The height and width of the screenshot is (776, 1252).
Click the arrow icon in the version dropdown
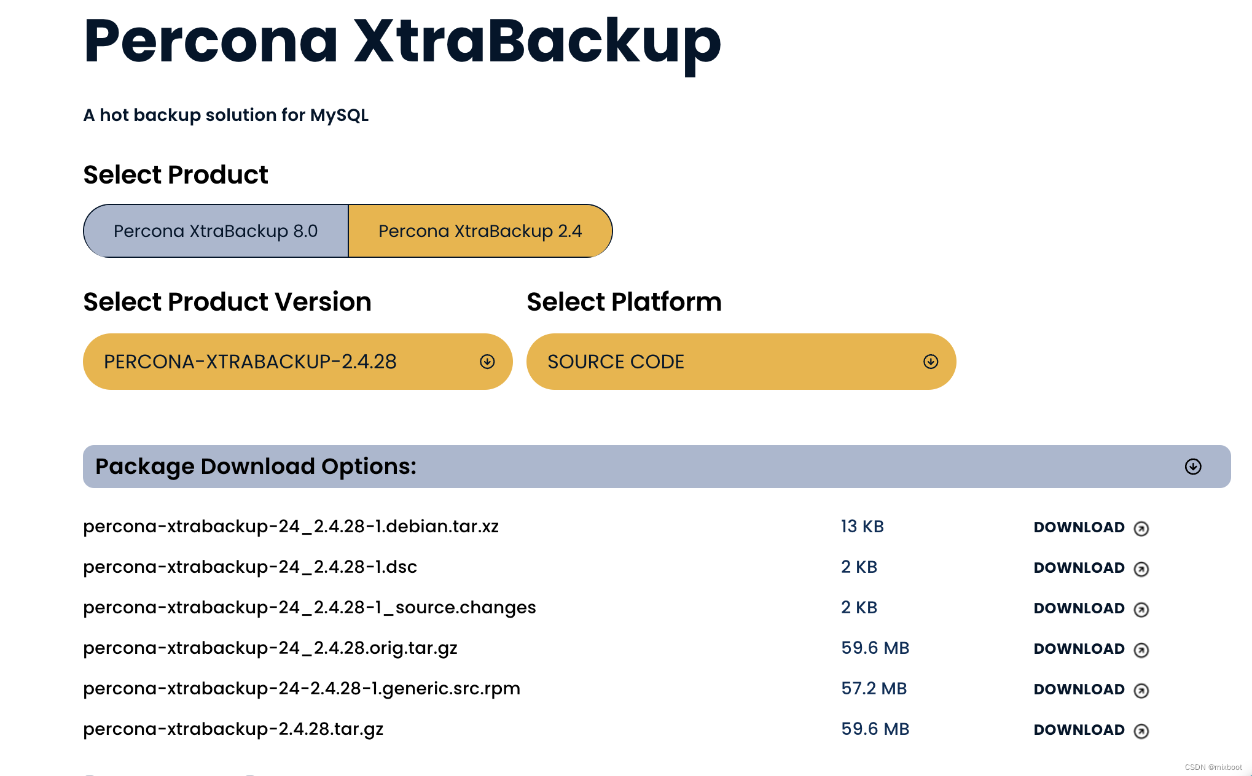tap(487, 362)
